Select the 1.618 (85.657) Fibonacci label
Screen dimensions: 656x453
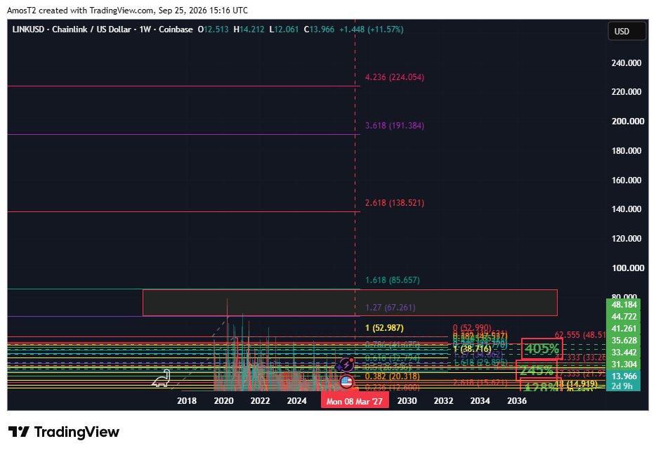[393, 280]
